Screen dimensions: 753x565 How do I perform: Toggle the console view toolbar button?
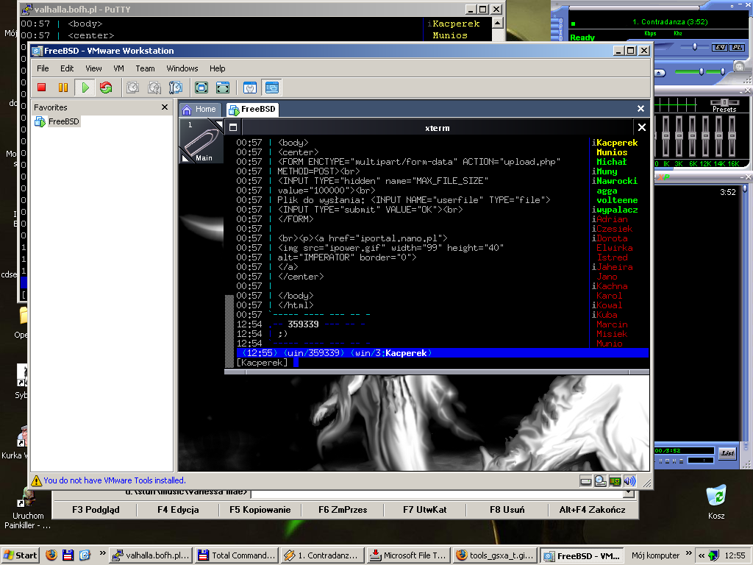tap(272, 88)
